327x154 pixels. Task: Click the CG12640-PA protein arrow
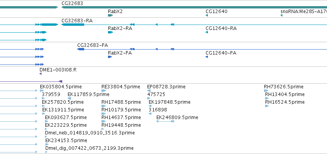coord(207,57)
